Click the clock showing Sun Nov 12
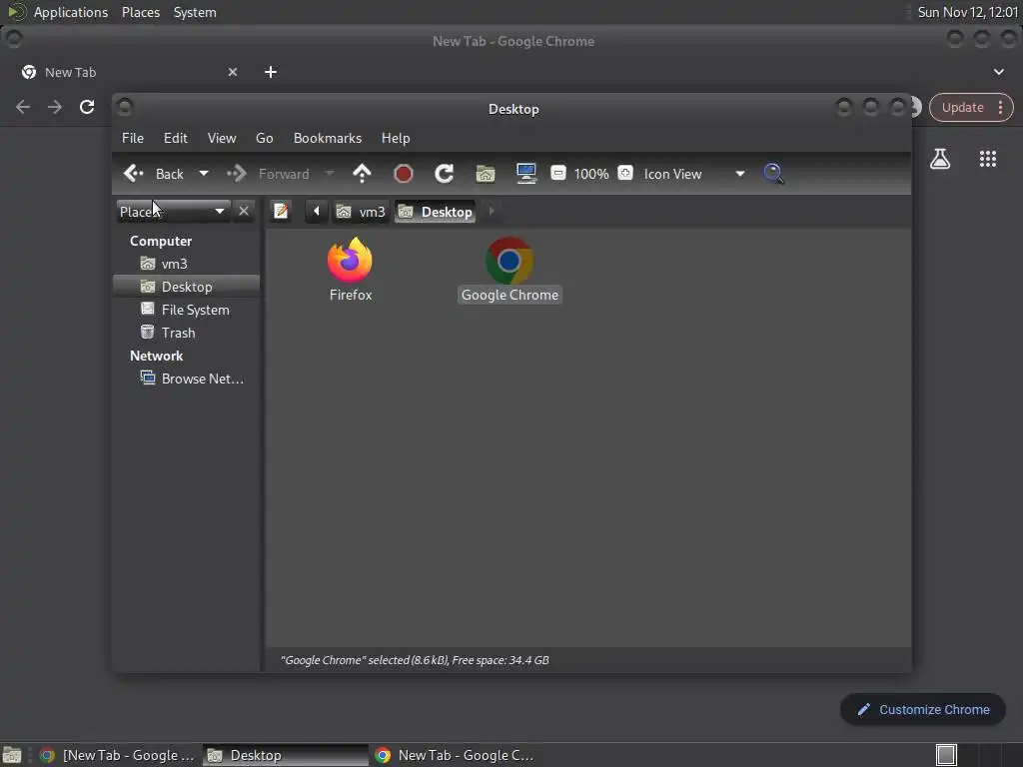This screenshot has width=1023, height=767. click(967, 12)
